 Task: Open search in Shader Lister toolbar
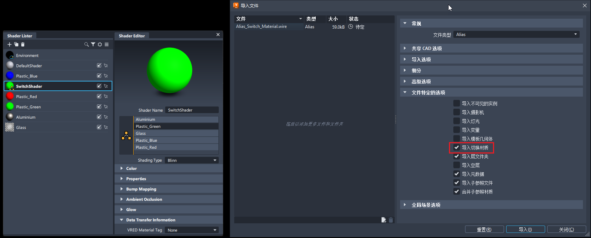click(x=87, y=44)
